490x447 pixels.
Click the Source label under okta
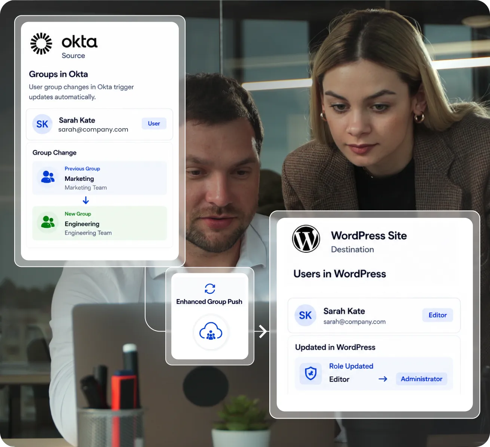73,56
